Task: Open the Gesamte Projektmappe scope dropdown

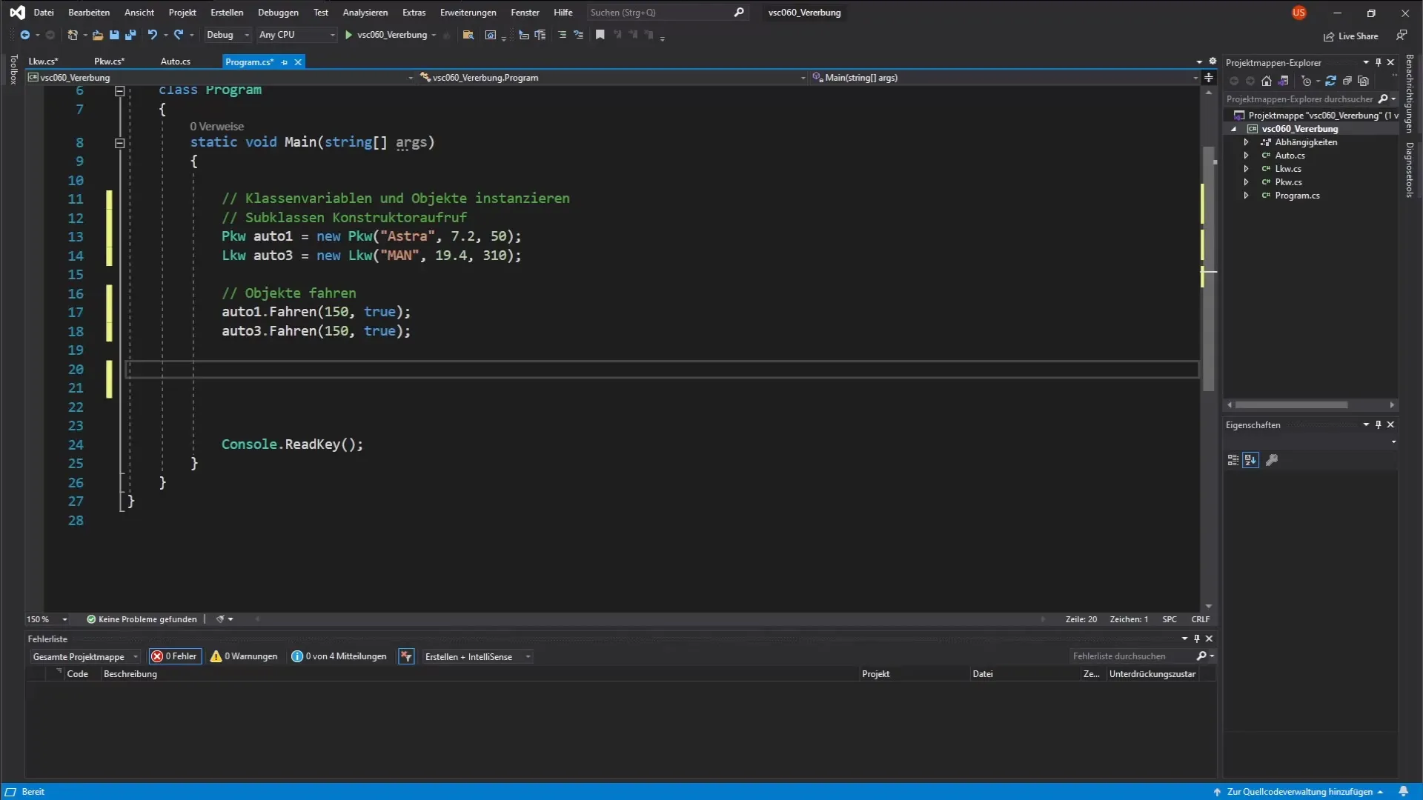Action: click(x=85, y=656)
